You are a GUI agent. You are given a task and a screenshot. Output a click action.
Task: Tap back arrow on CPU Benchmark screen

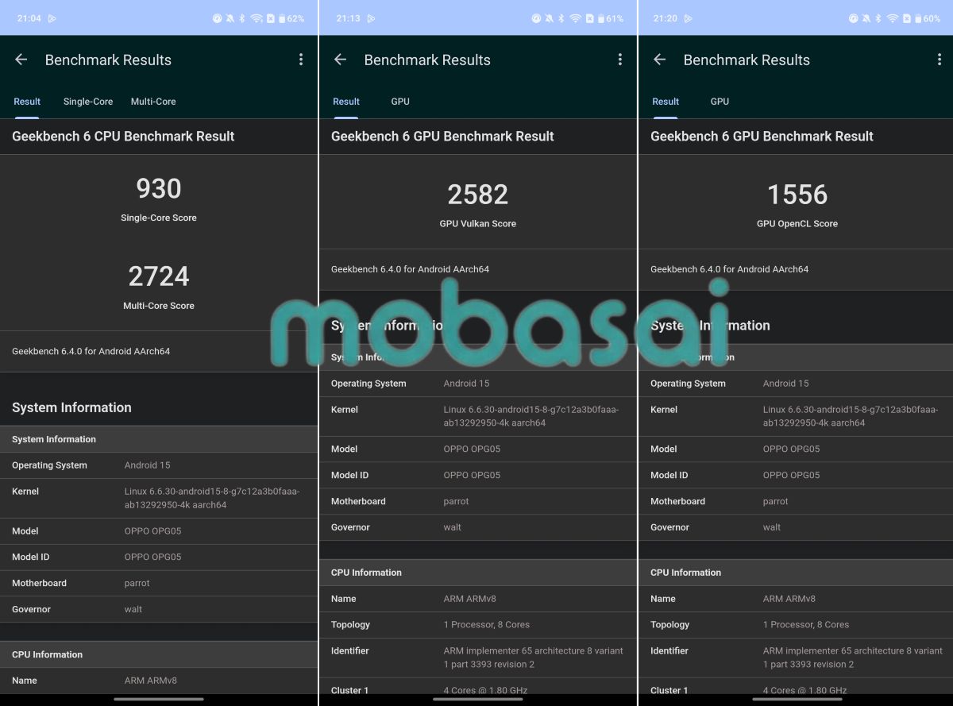[21, 60]
